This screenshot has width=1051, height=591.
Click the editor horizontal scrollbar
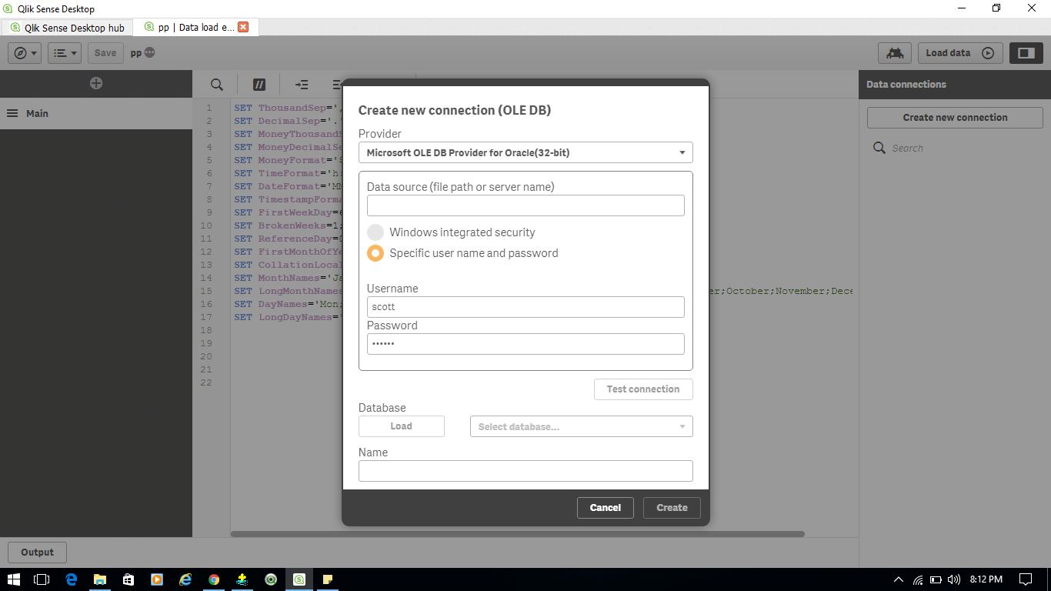click(x=518, y=534)
